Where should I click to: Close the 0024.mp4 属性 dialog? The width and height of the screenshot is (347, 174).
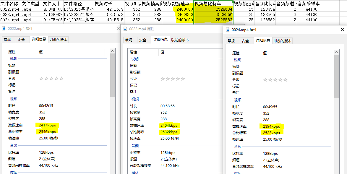point(342,30)
